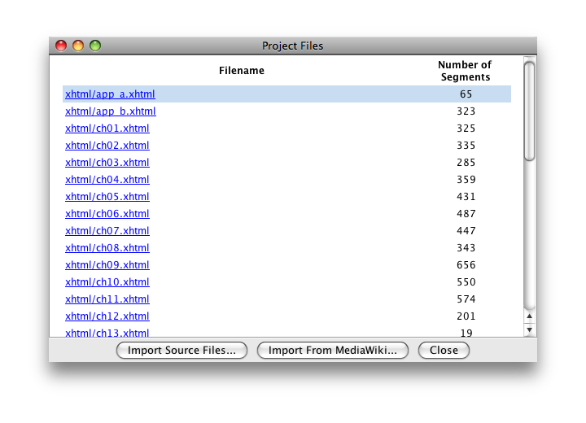Open the xhtml/app_b.xhtml file link
This screenshot has width=586, height=423.
pyautogui.click(x=111, y=111)
